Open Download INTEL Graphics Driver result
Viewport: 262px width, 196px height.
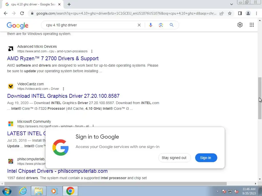click(x=63, y=96)
